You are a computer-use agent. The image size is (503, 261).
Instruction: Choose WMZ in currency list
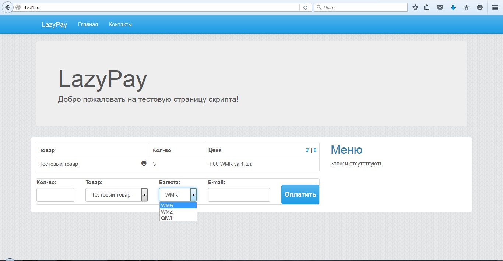pyautogui.click(x=178, y=212)
